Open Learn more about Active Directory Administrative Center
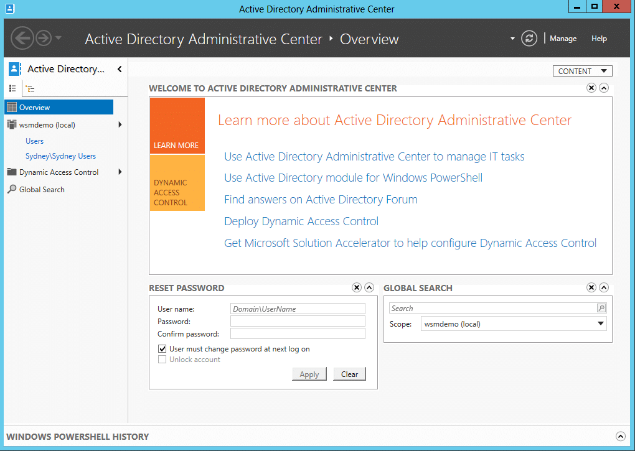This screenshot has height=451, width=635. pyautogui.click(x=395, y=120)
